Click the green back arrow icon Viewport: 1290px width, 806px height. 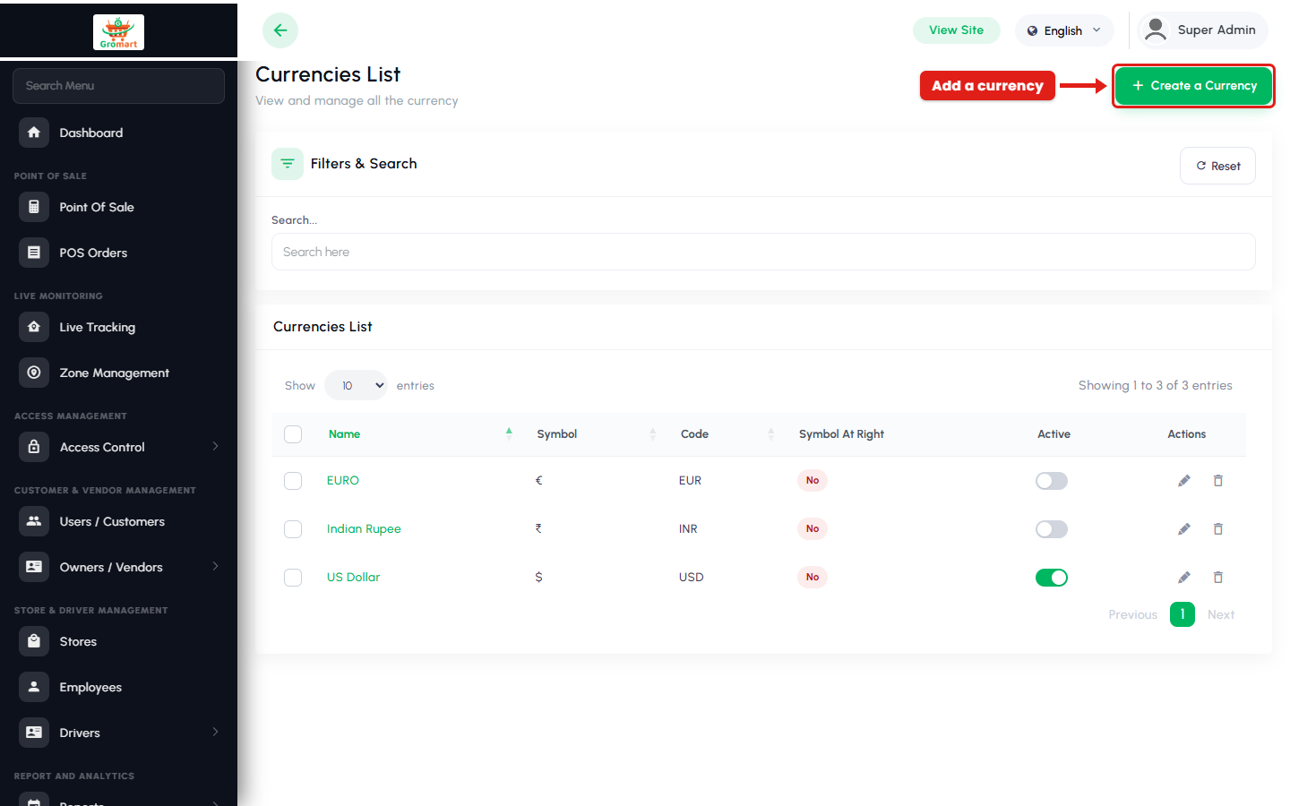click(280, 30)
